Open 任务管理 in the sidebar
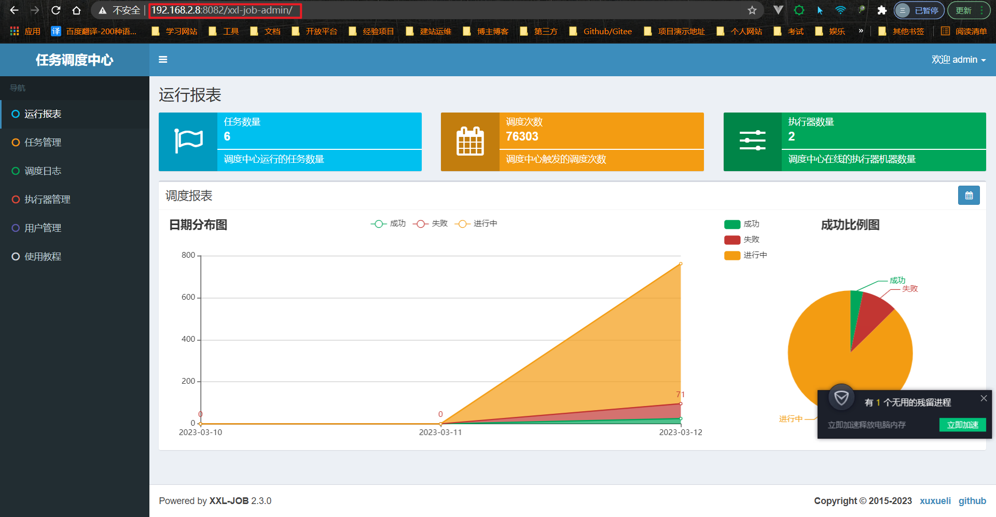This screenshot has height=517, width=996. pyautogui.click(x=43, y=142)
